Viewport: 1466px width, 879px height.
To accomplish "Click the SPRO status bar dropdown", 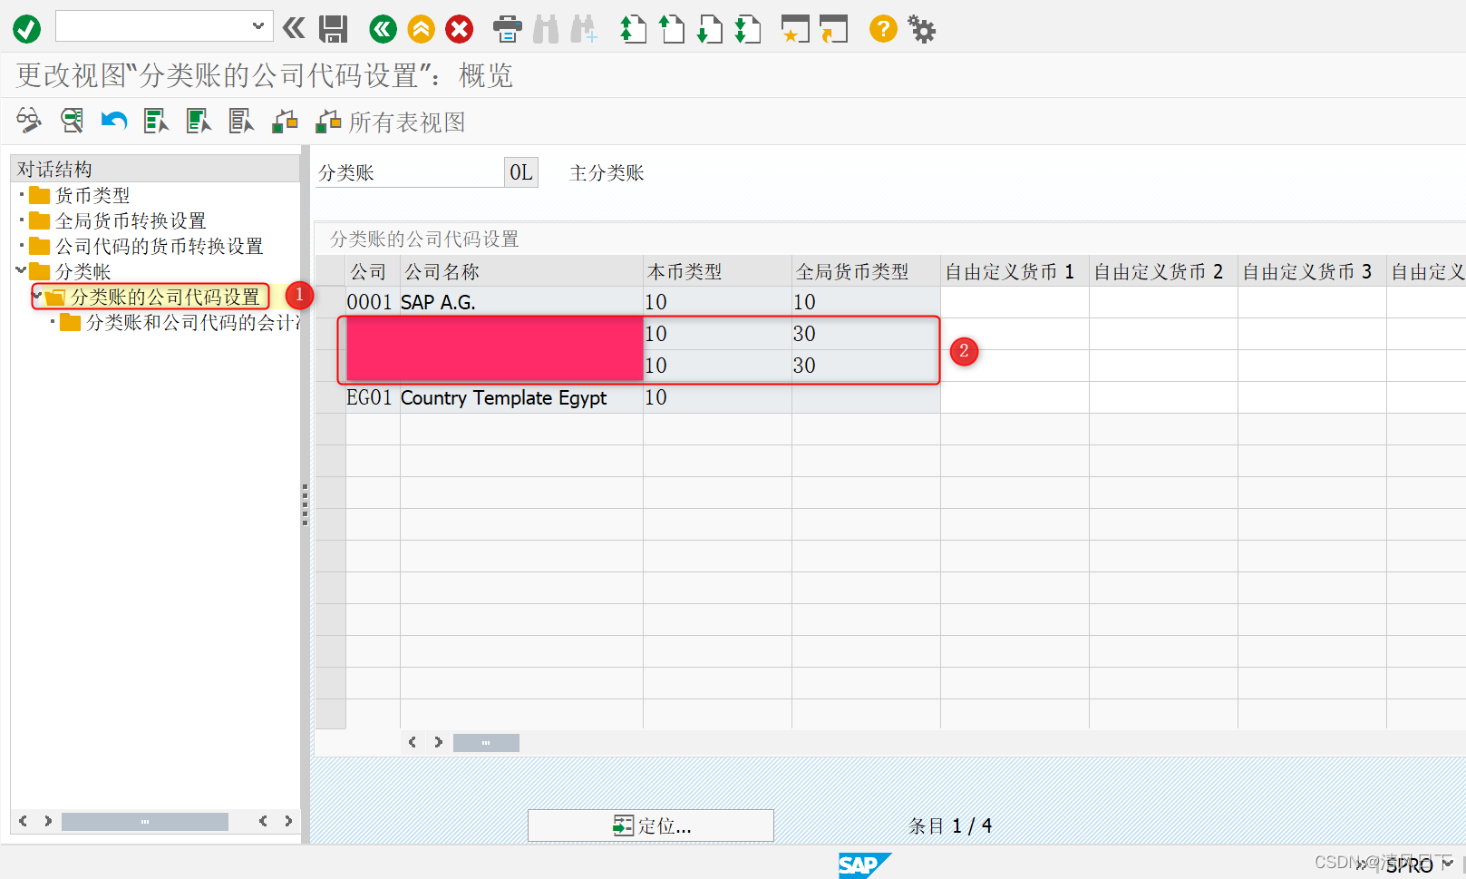I will (x=1447, y=864).
